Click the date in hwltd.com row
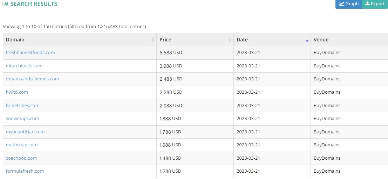Viewport: 388px width, 179px height. (x=248, y=92)
